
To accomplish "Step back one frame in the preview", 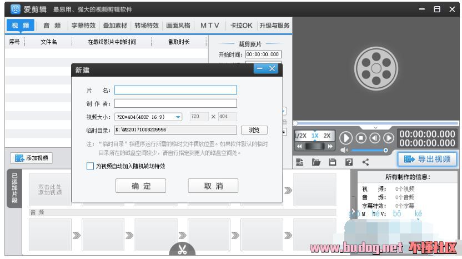I will click(x=375, y=138).
